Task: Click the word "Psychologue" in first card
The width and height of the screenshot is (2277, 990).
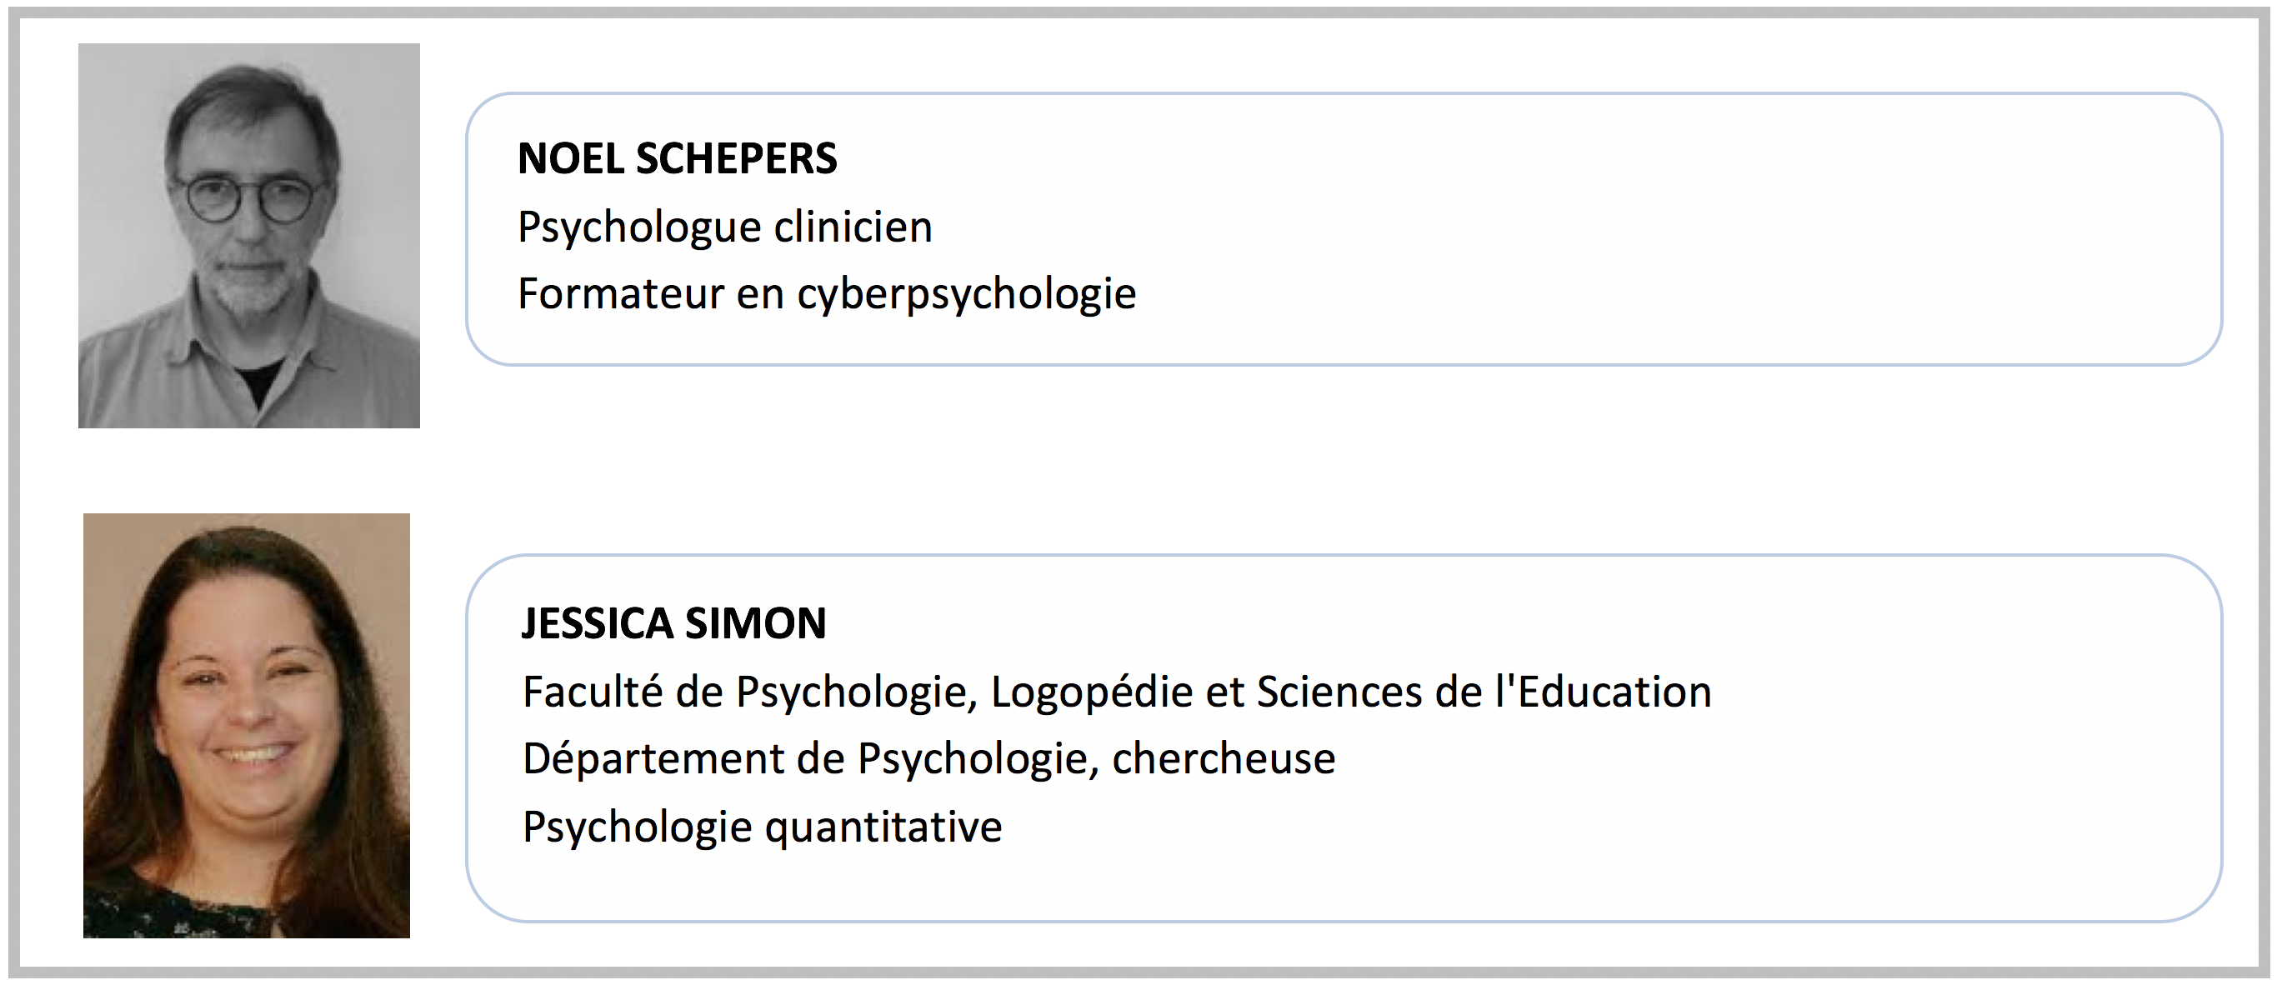Action: (639, 227)
